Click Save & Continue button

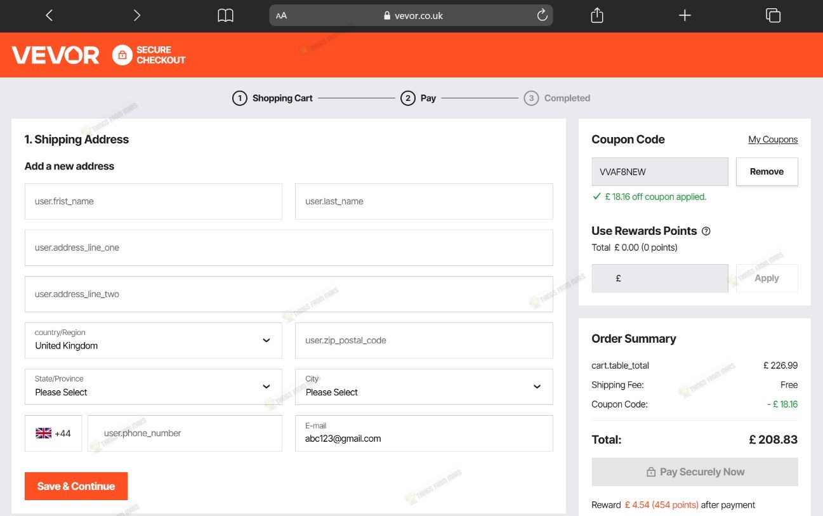tap(76, 486)
